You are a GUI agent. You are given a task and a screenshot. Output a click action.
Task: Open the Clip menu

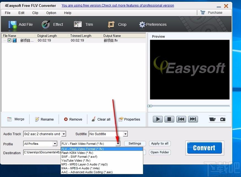[35, 13]
